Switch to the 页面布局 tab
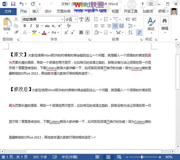The width and height of the screenshot is (180, 160). 64,11
